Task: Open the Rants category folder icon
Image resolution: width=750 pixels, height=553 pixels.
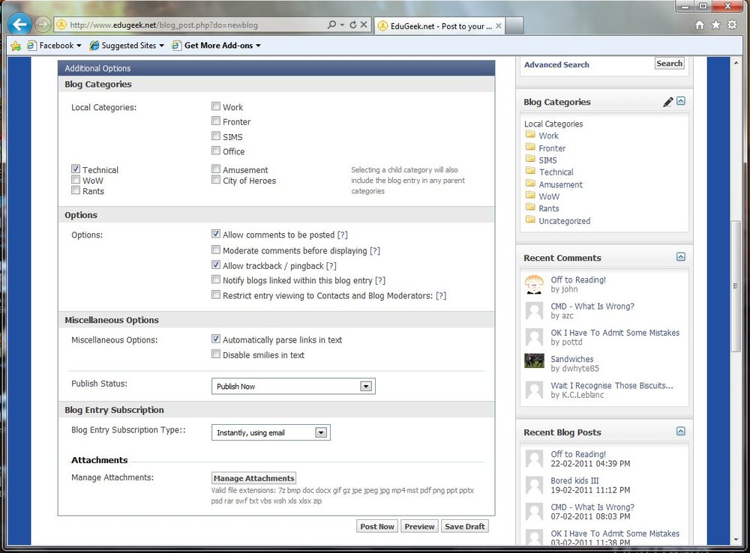Action: point(530,207)
